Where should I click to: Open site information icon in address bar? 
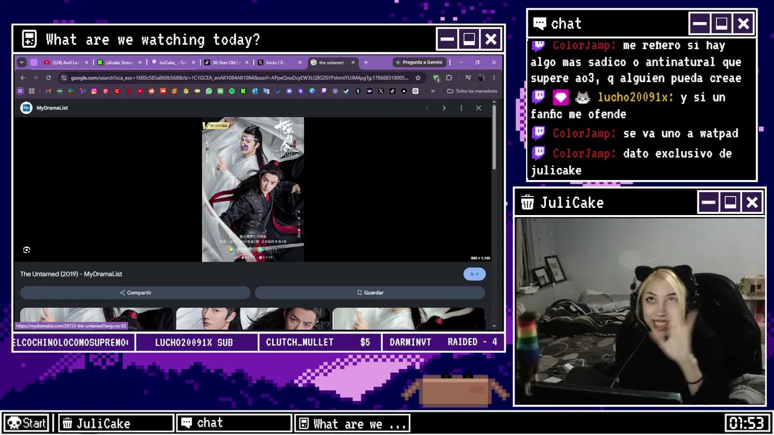64,78
